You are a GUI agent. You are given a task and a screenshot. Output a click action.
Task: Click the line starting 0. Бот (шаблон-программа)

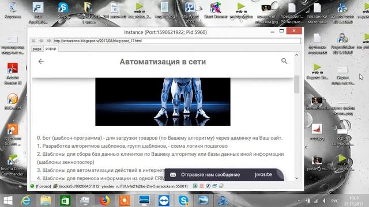pos(160,138)
